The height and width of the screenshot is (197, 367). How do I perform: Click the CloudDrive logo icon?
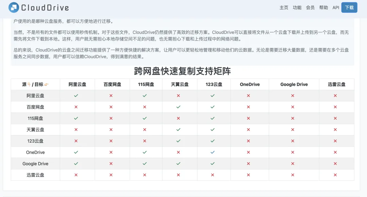[14, 7]
